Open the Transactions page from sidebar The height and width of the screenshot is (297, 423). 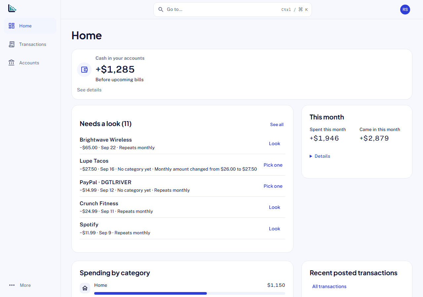pyautogui.click(x=30, y=44)
